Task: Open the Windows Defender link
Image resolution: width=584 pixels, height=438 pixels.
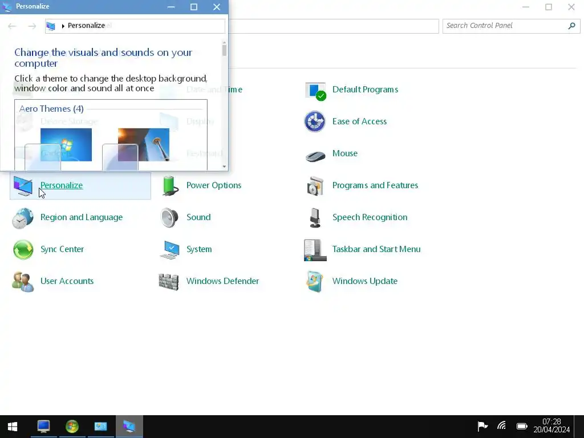Action: [x=223, y=281]
